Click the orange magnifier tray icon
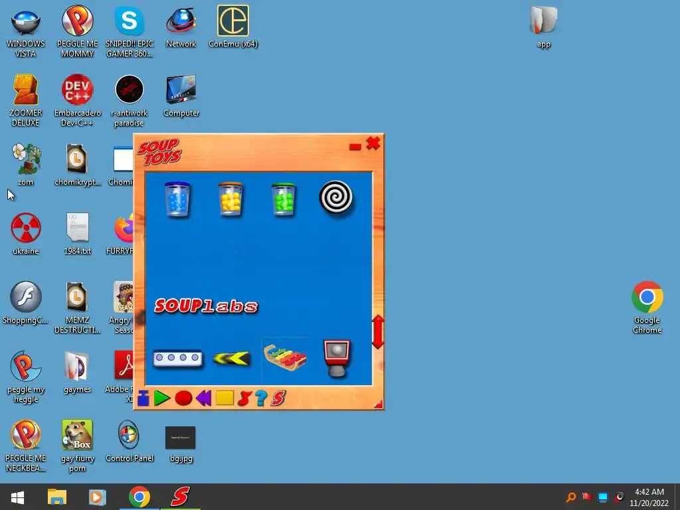The height and width of the screenshot is (510, 680). tap(571, 497)
